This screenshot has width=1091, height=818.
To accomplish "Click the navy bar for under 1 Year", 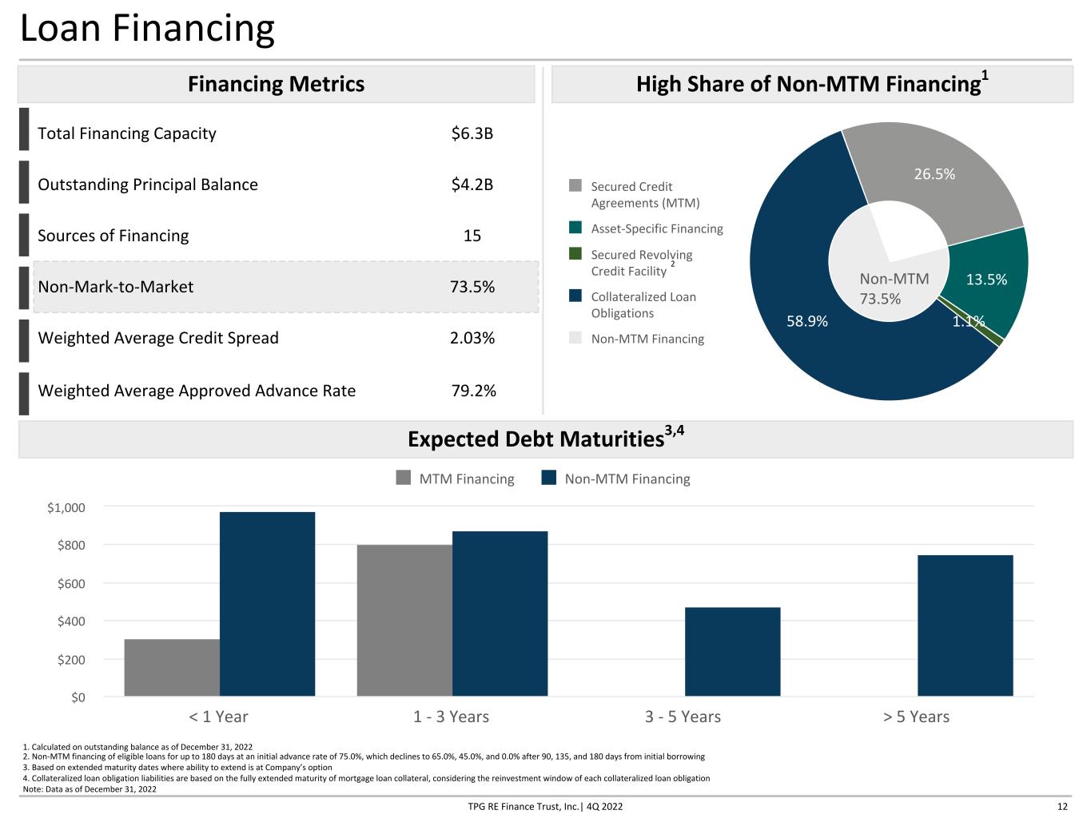I will pos(268,604).
